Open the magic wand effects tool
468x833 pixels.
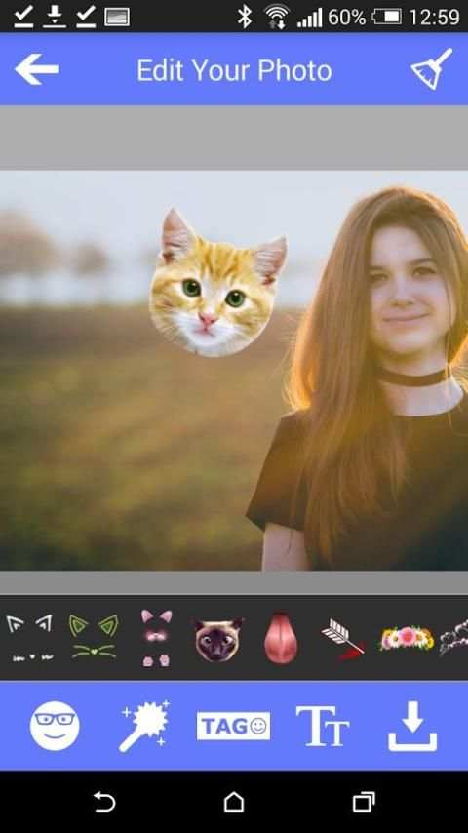click(143, 726)
